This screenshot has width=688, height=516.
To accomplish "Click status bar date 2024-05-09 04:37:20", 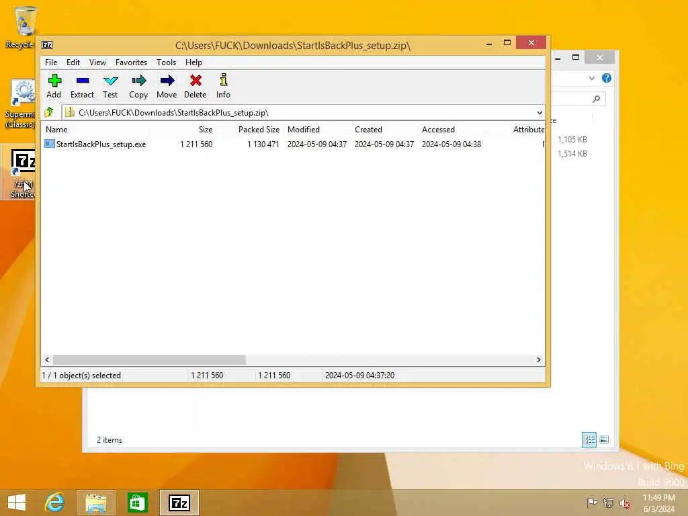I will pyautogui.click(x=360, y=376).
